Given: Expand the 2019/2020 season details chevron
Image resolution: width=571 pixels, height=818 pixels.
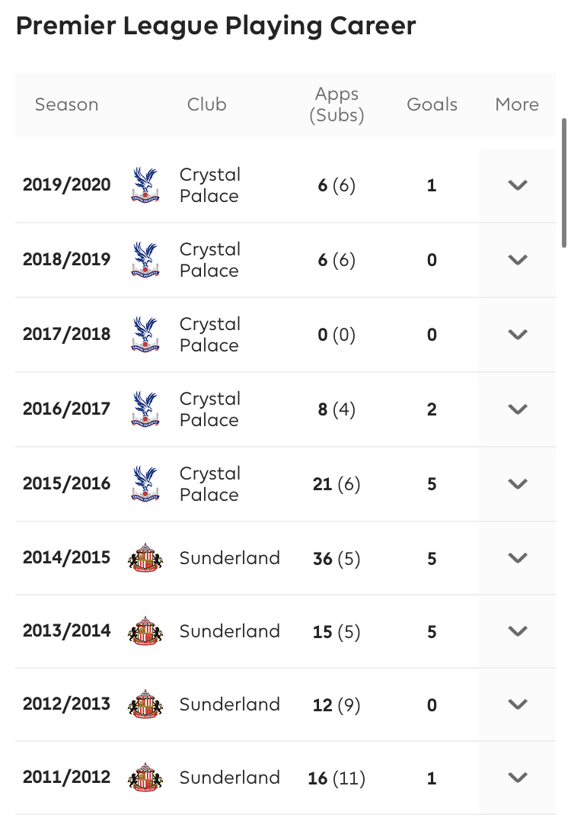Looking at the screenshot, I should point(518,185).
